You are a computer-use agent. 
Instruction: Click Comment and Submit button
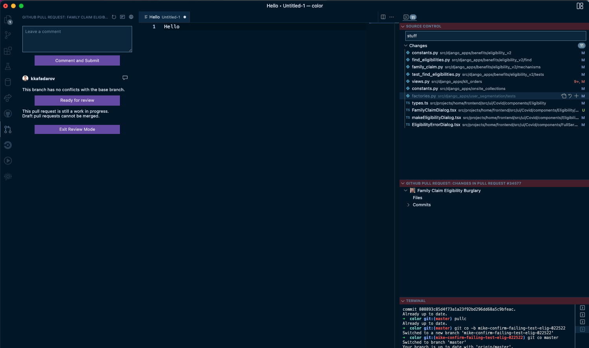(x=77, y=60)
